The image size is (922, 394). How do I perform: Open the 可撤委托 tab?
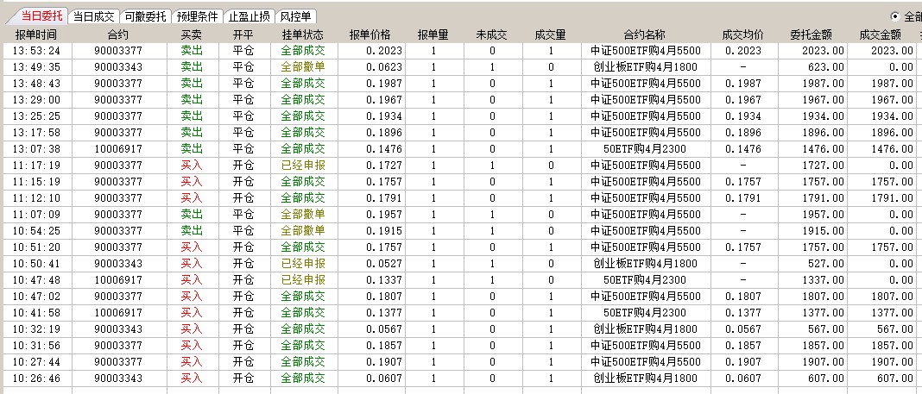point(145,16)
